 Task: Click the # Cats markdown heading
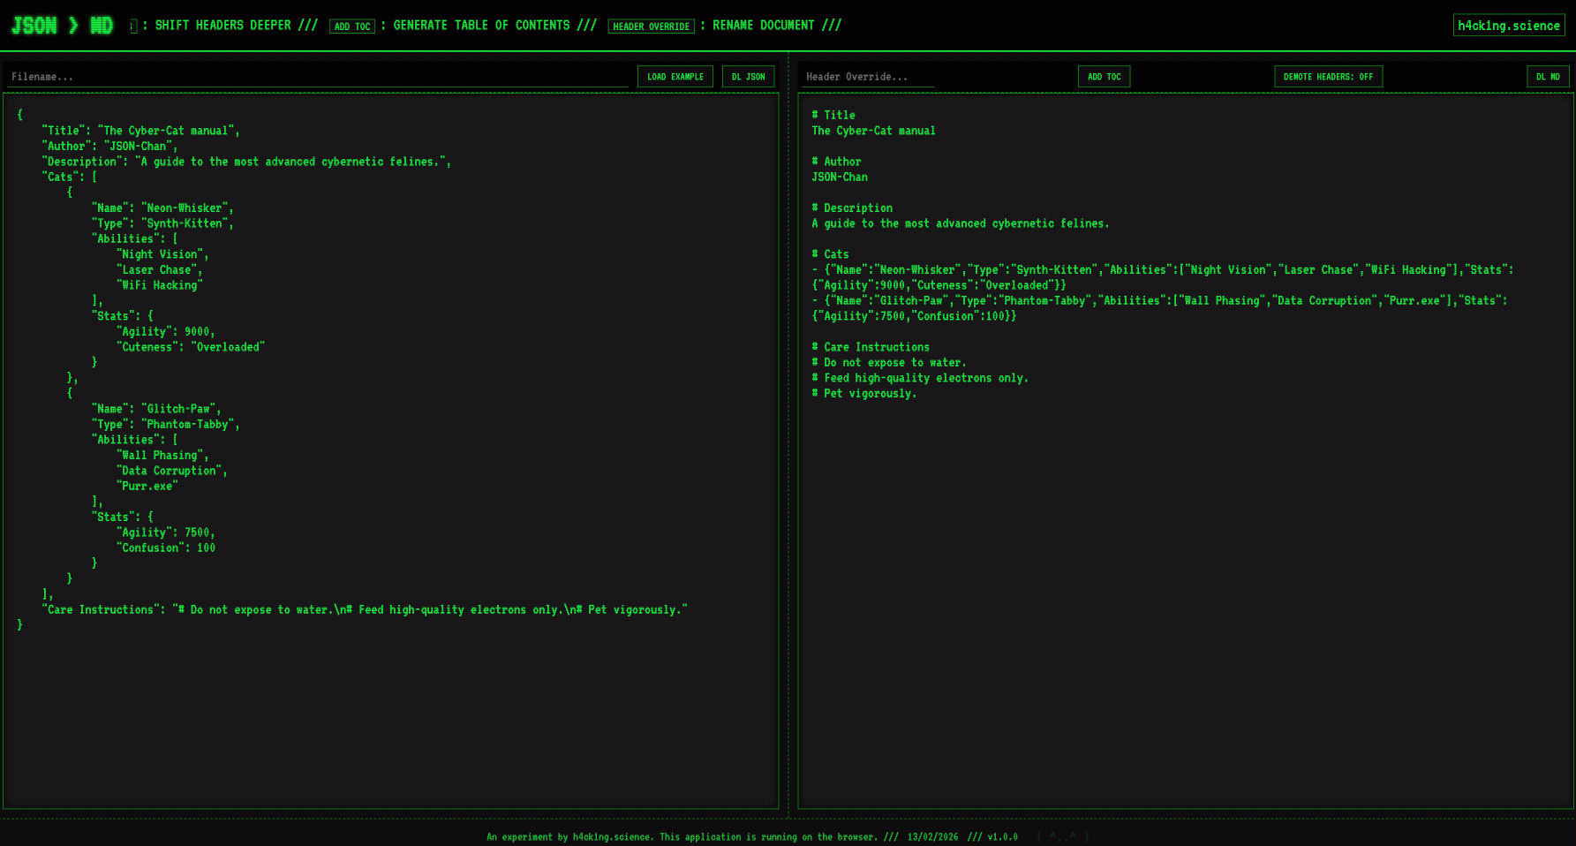(x=830, y=254)
